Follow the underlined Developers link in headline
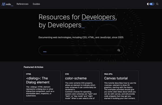 [x=98, y=17]
